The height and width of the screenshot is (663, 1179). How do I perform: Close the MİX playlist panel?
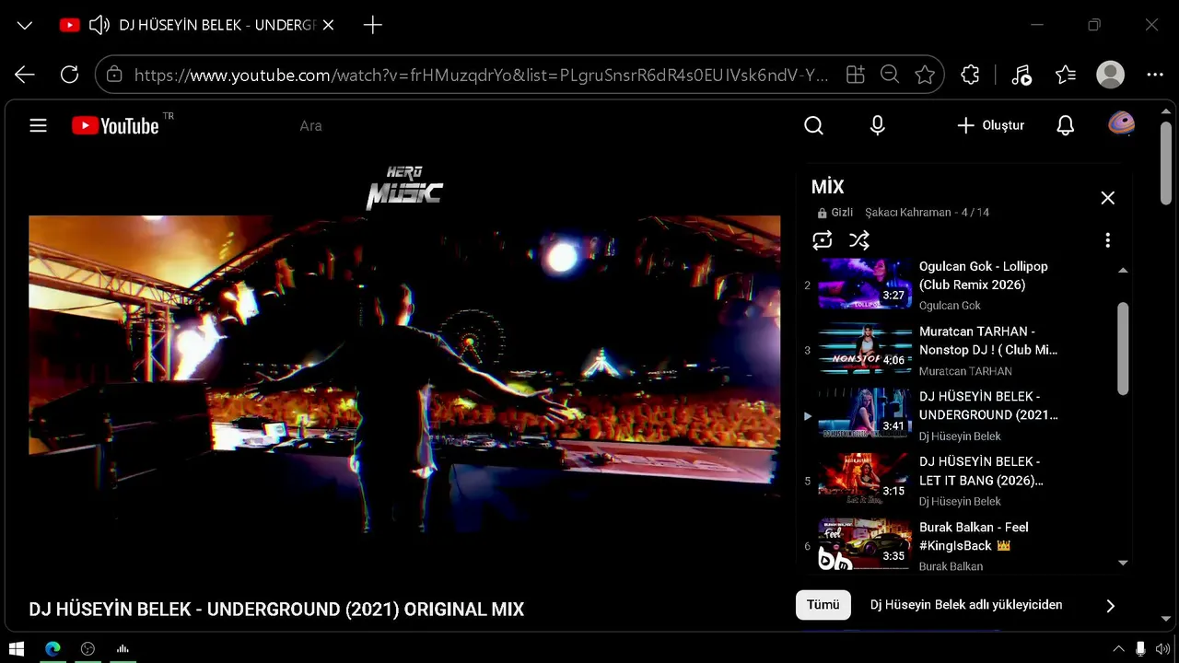(1108, 198)
